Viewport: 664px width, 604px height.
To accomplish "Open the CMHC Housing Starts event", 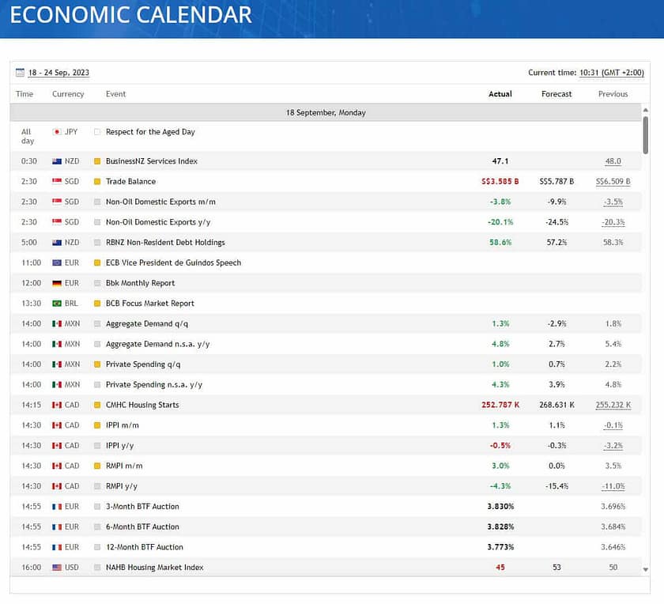I will 142,406.
